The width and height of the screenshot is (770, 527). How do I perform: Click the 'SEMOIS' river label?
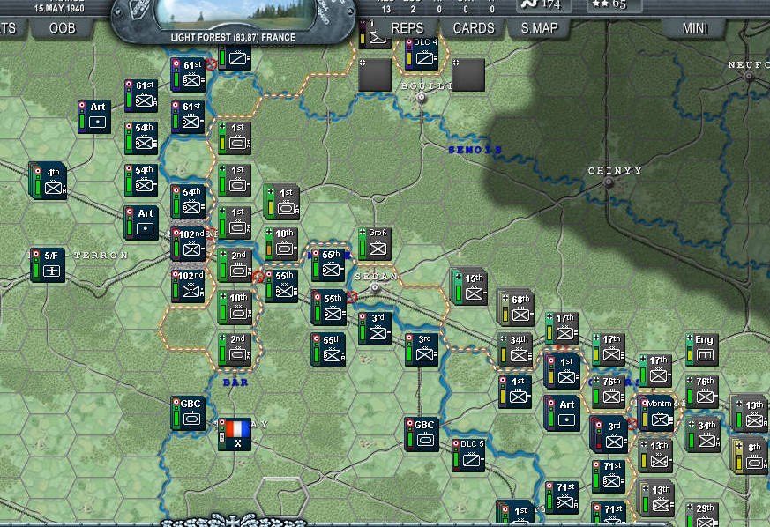point(475,150)
